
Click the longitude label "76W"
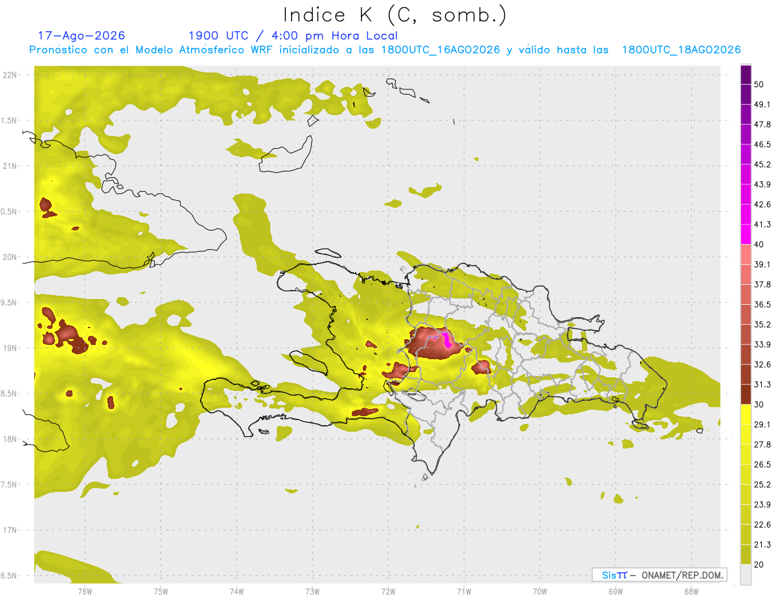pos(85,591)
